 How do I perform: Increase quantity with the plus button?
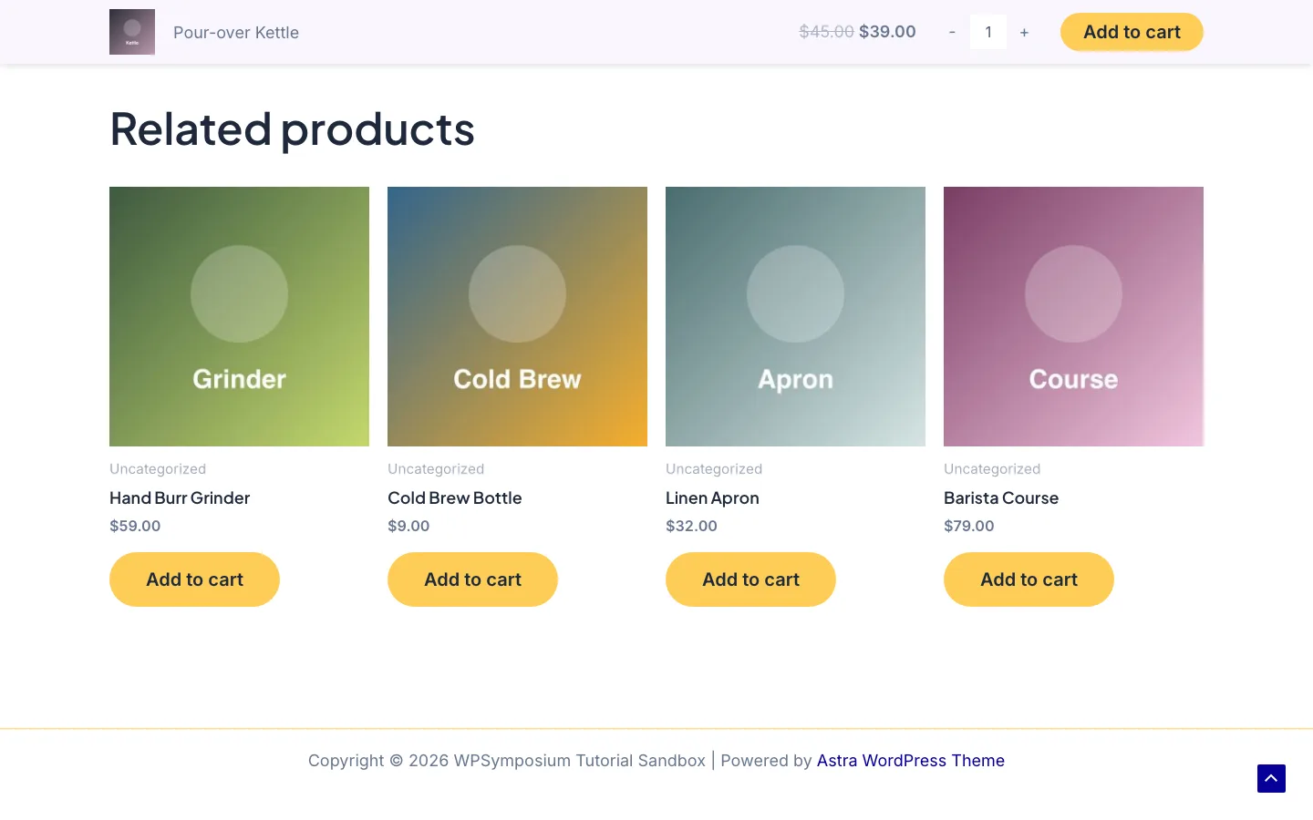(1024, 32)
